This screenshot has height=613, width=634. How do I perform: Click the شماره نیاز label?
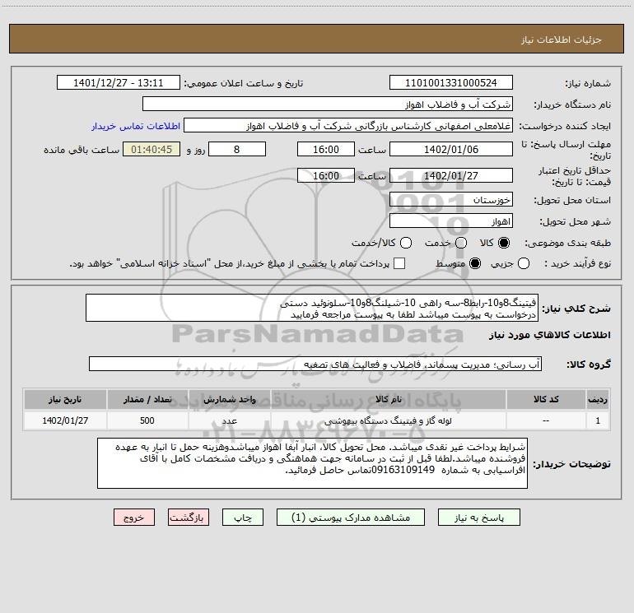point(588,84)
